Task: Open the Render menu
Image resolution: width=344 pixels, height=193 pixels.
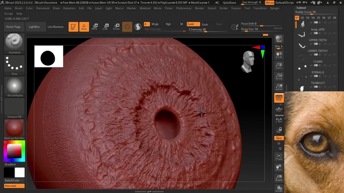Action: [199, 8]
